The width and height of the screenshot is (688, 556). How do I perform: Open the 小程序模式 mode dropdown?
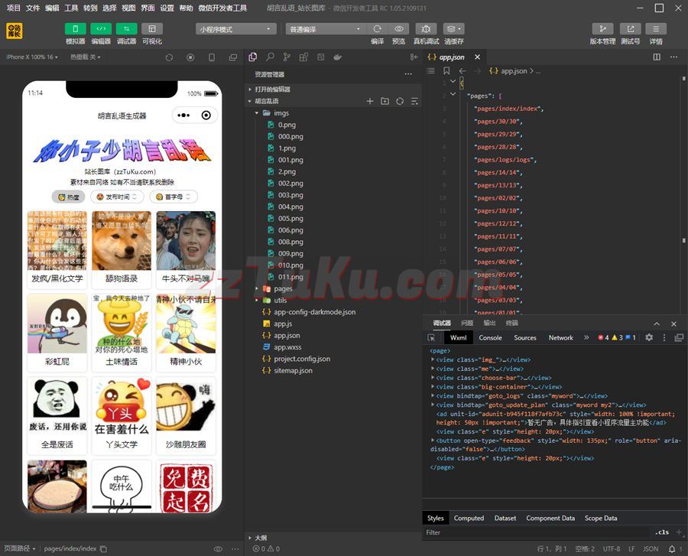[x=235, y=29]
